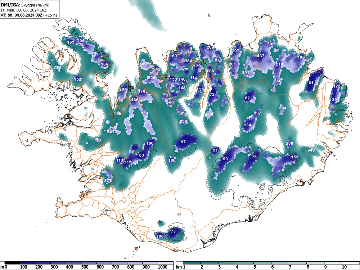This screenshot has width=360, height=270.
Task: Click visibility value 210 on the map
Action: pos(279,64)
